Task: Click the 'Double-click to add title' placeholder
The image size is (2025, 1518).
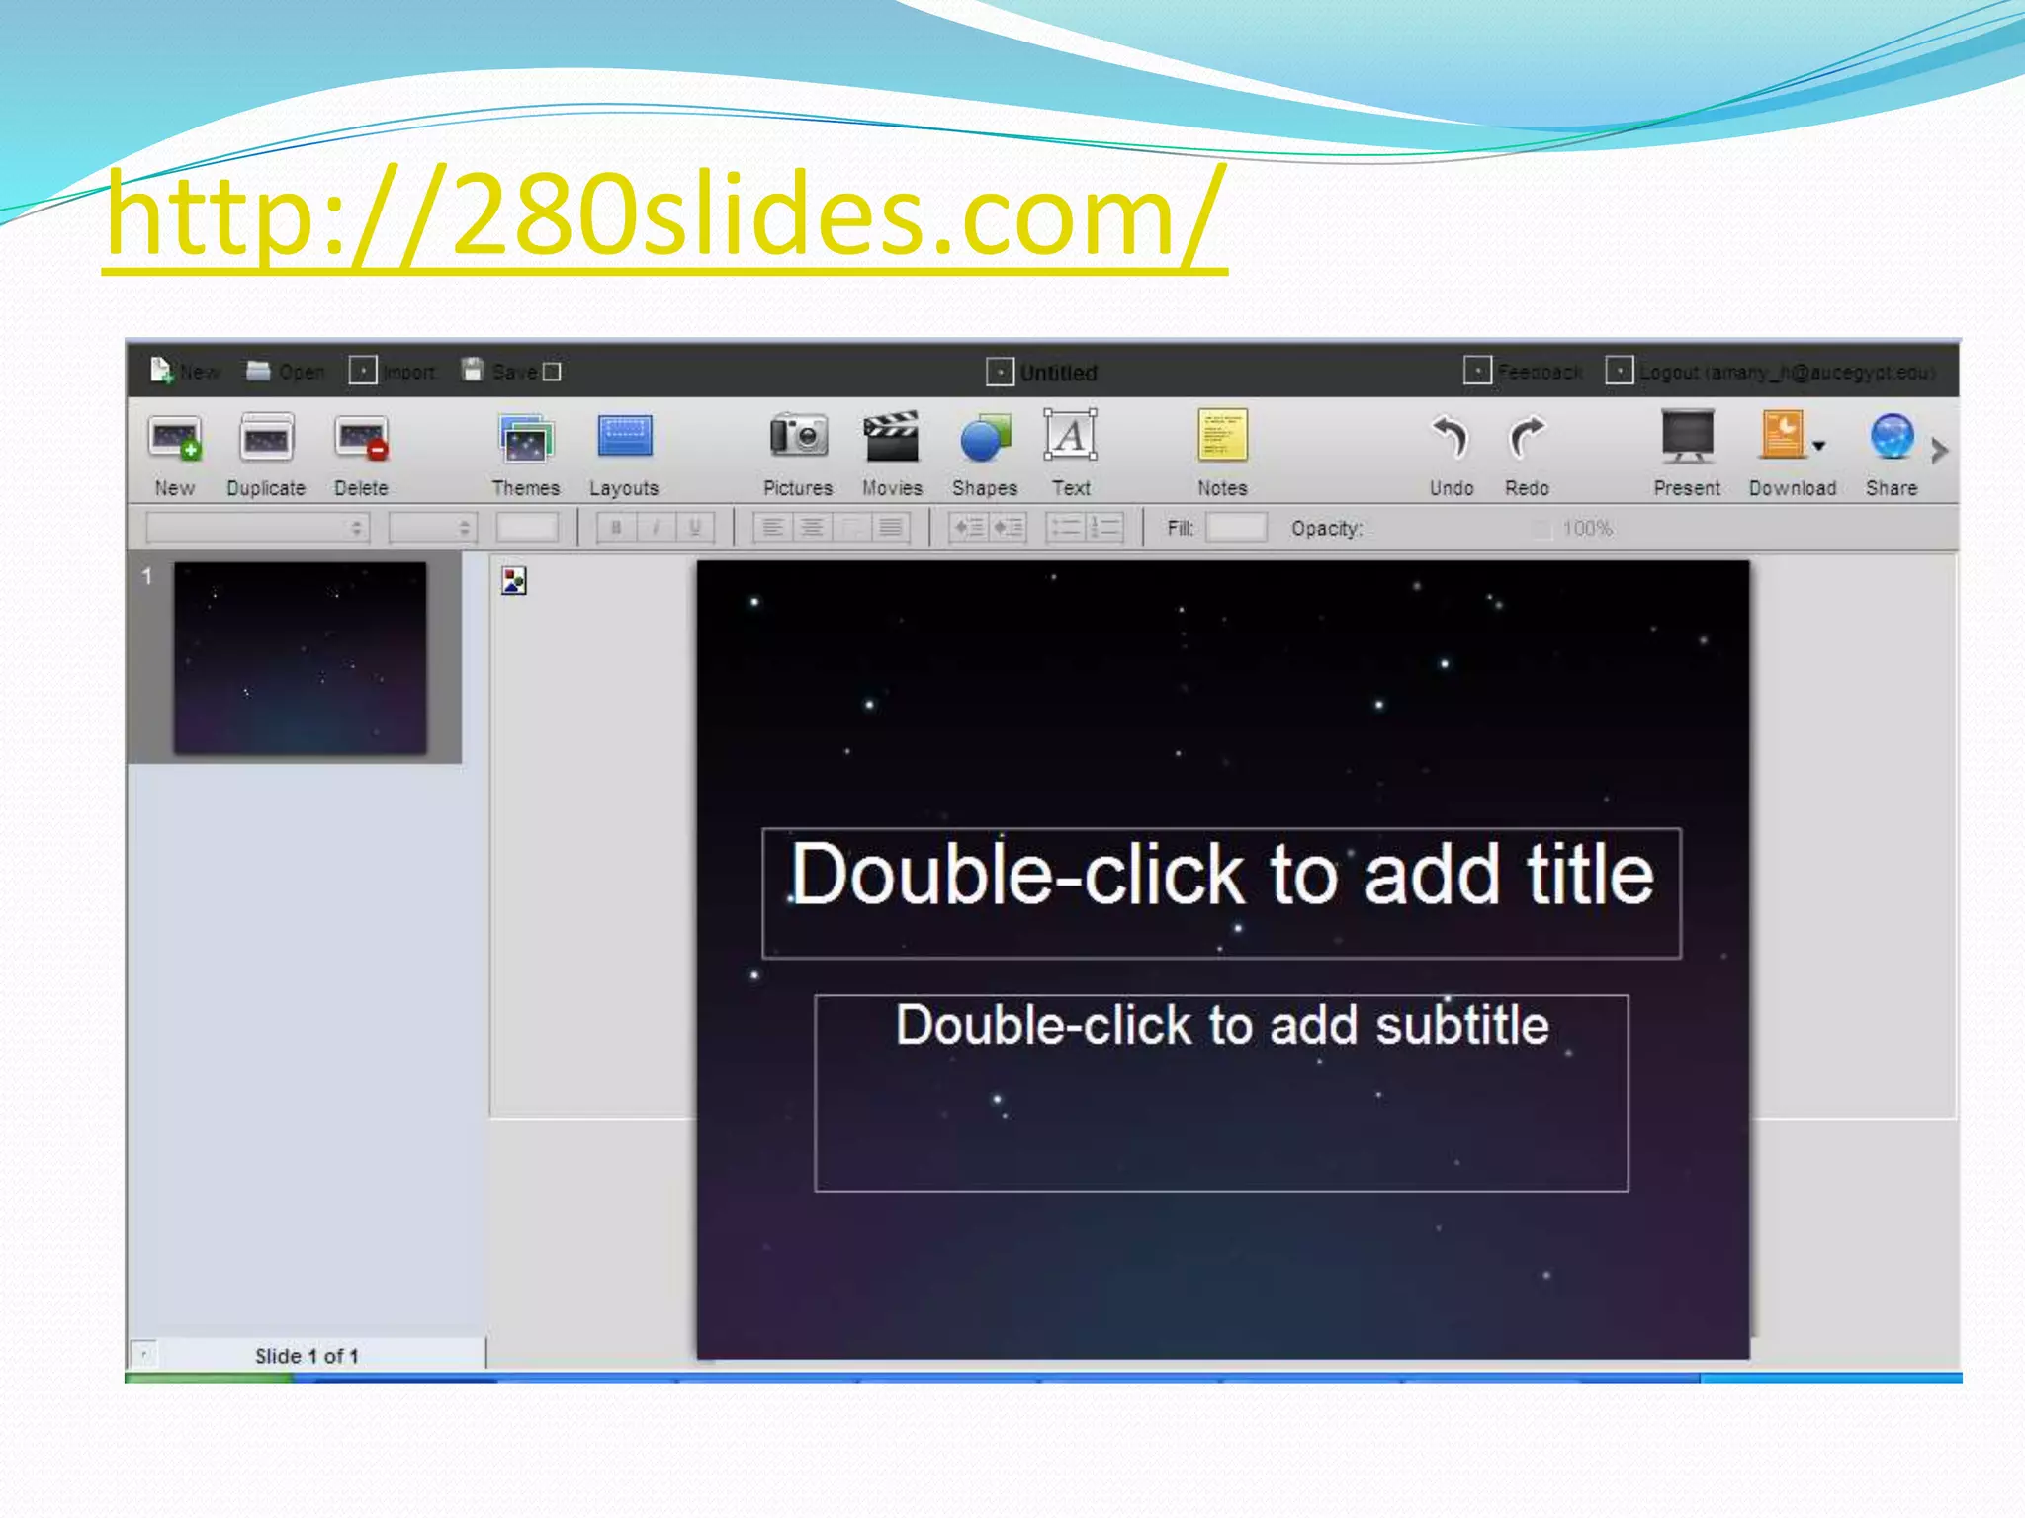Action: [x=1221, y=893]
